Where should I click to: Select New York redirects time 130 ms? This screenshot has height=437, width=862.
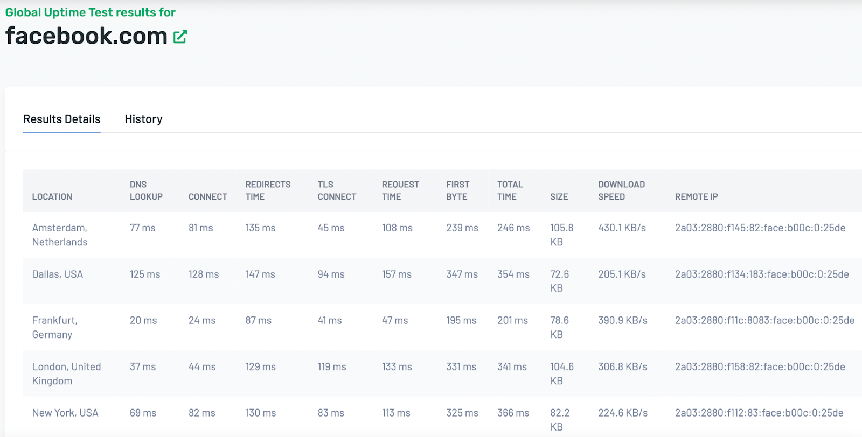(x=261, y=413)
